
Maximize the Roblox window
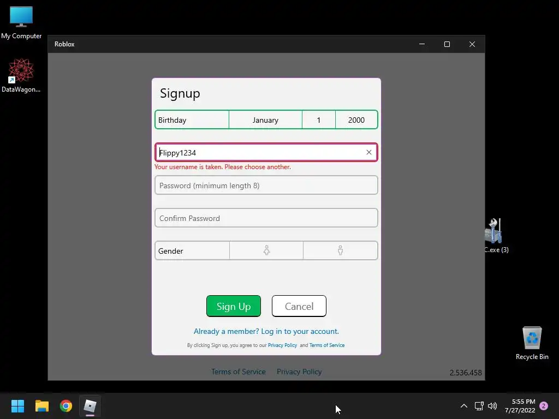pos(447,44)
